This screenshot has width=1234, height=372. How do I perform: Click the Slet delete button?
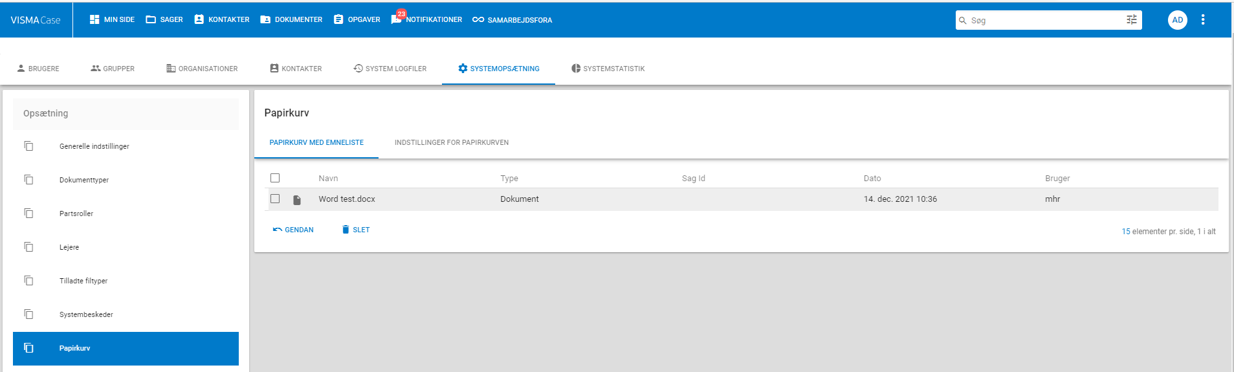pos(356,230)
